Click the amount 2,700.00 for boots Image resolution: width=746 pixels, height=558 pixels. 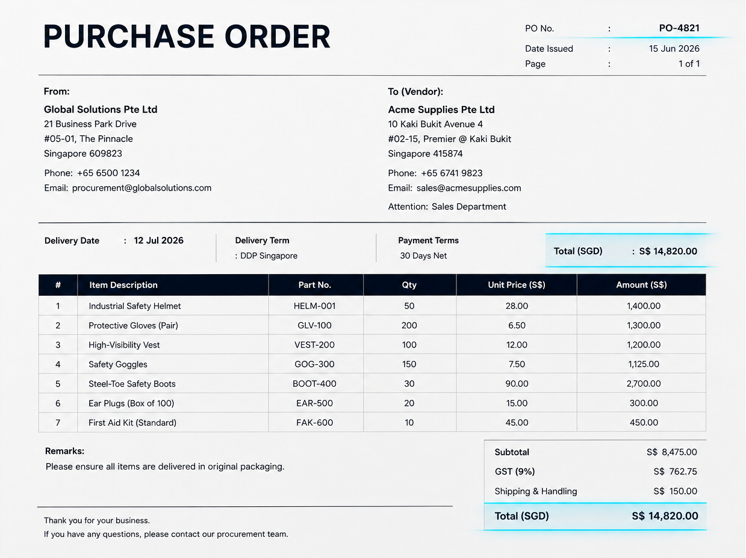(x=644, y=384)
